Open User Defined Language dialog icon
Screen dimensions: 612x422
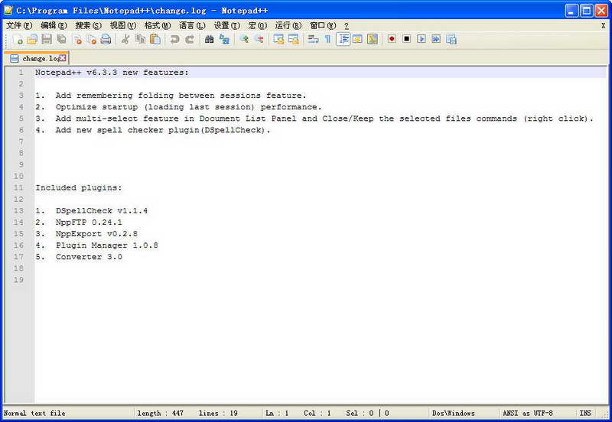(357, 40)
